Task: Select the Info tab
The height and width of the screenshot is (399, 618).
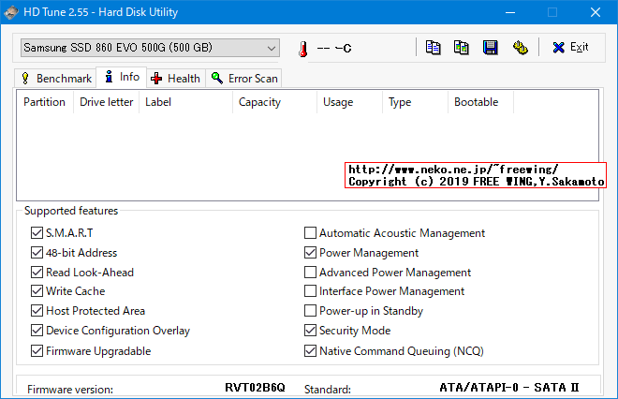Action: 122,77
